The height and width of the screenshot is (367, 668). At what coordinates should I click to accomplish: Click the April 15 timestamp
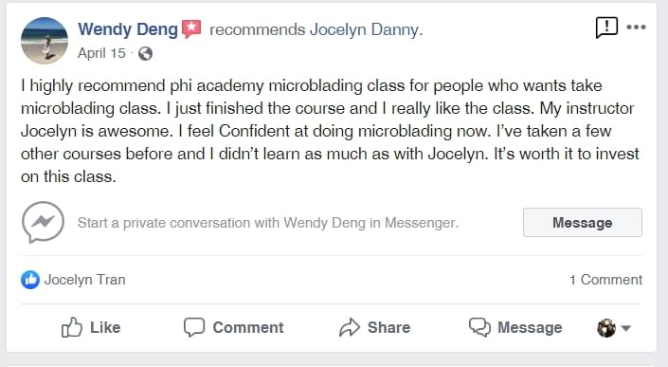click(x=101, y=53)
